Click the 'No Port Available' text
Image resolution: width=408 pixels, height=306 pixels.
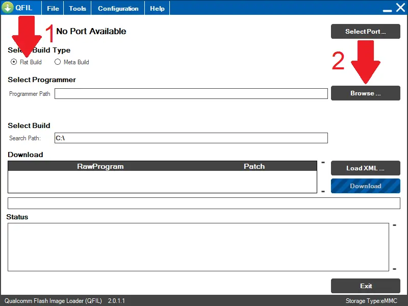point(91,31)
